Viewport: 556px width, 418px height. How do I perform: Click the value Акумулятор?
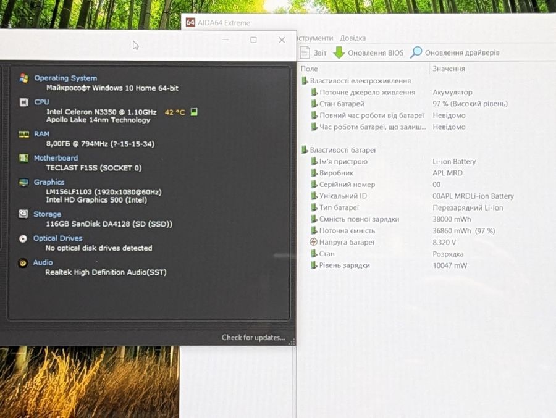click(x=452, y=92)
